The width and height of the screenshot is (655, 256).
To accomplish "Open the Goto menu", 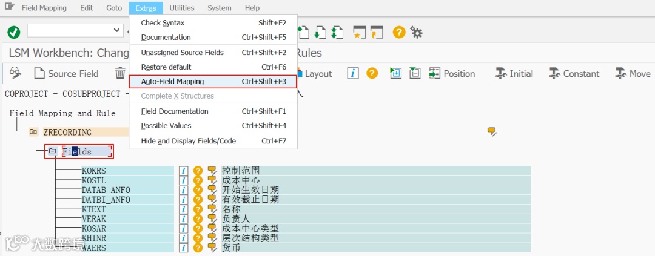I will [114, 8].
